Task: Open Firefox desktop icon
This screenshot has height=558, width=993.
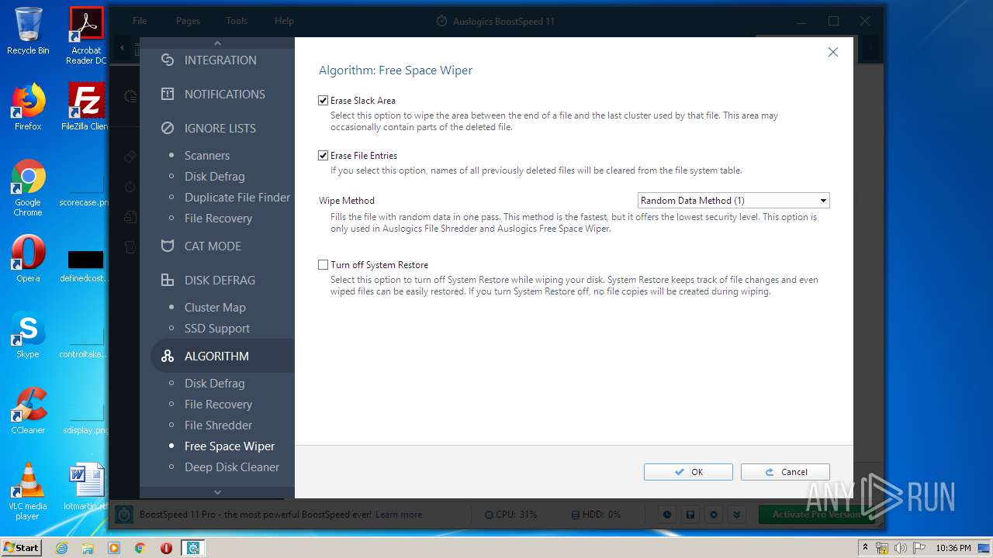Action: [28, 106]
